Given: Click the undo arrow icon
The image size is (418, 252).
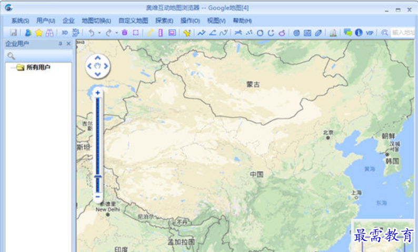Looking at the screenshot, I should (x=92, y=33).
